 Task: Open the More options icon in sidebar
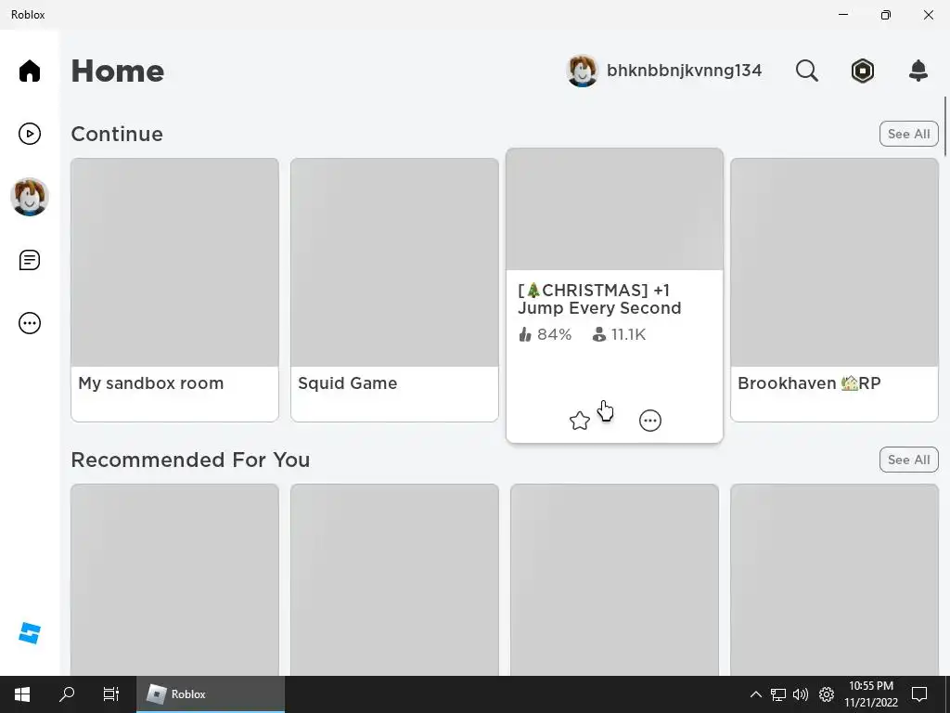(29, 323)
